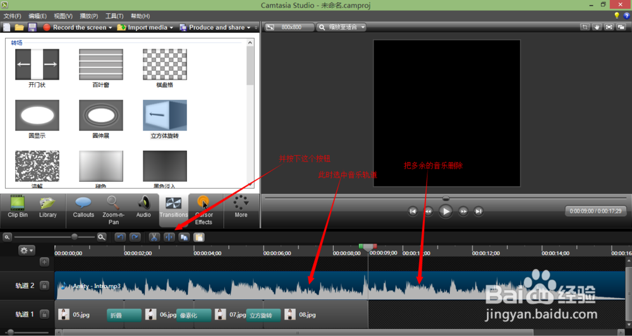This screenshot has width=632, height=336.
Task: Select the 立方体旋转 transition thumbnail
Action: coord(165,115)
